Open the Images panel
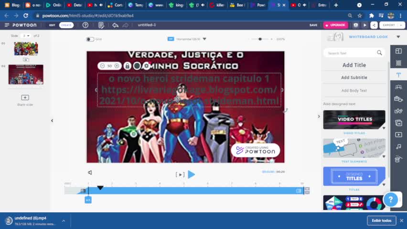Image resolution: width=407 pixels, height=229 pixels. coord(398,123)
